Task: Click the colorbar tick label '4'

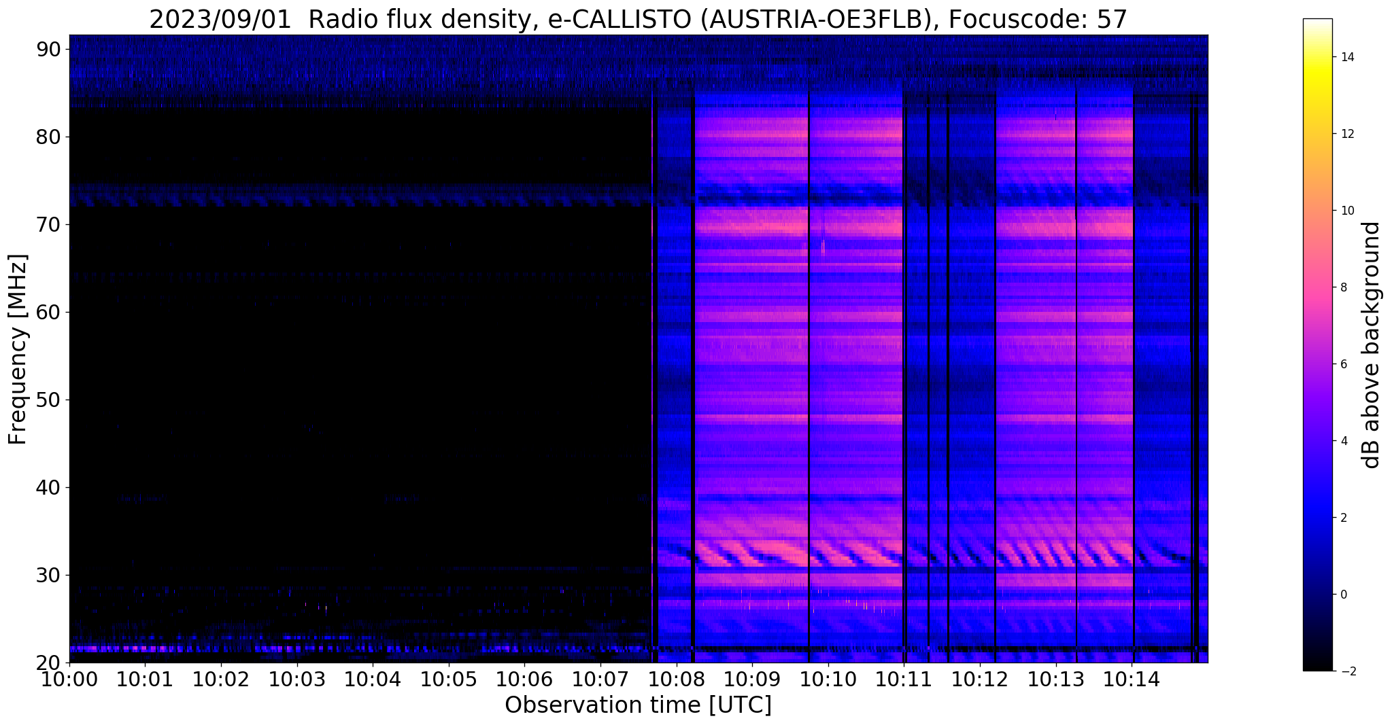Action: click(1343, 441)
